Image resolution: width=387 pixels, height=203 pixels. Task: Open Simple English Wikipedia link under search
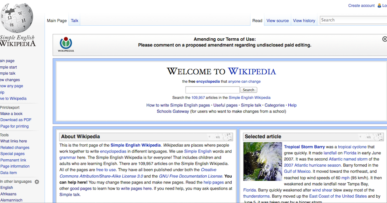(250, 98)
